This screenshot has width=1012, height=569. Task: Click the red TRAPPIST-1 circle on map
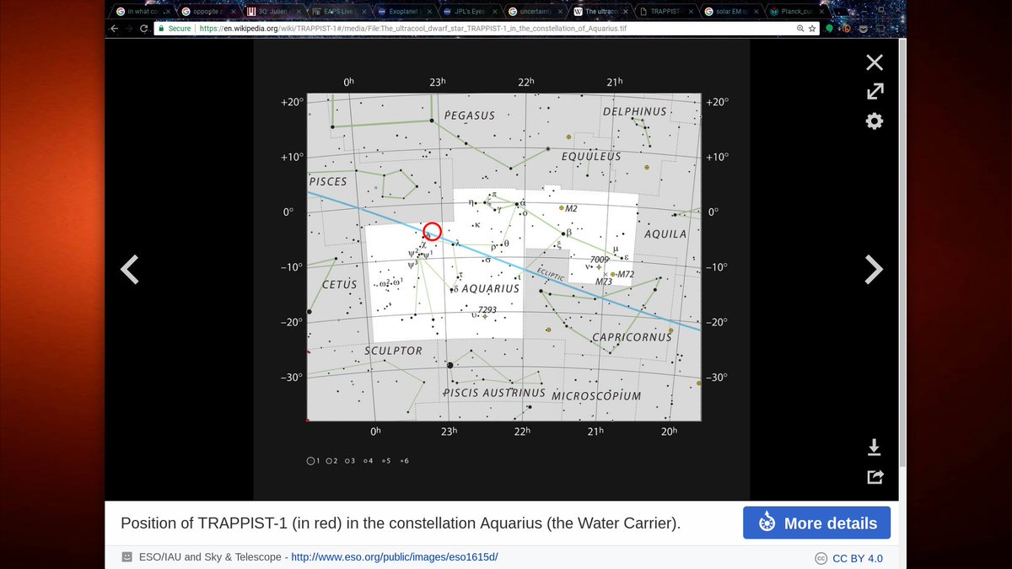pos(431,231)
